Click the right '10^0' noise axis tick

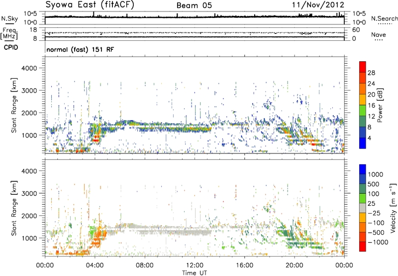(359, 22)
